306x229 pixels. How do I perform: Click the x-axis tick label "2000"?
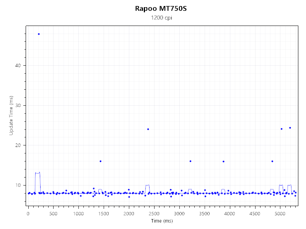click(x=129, y=214)
